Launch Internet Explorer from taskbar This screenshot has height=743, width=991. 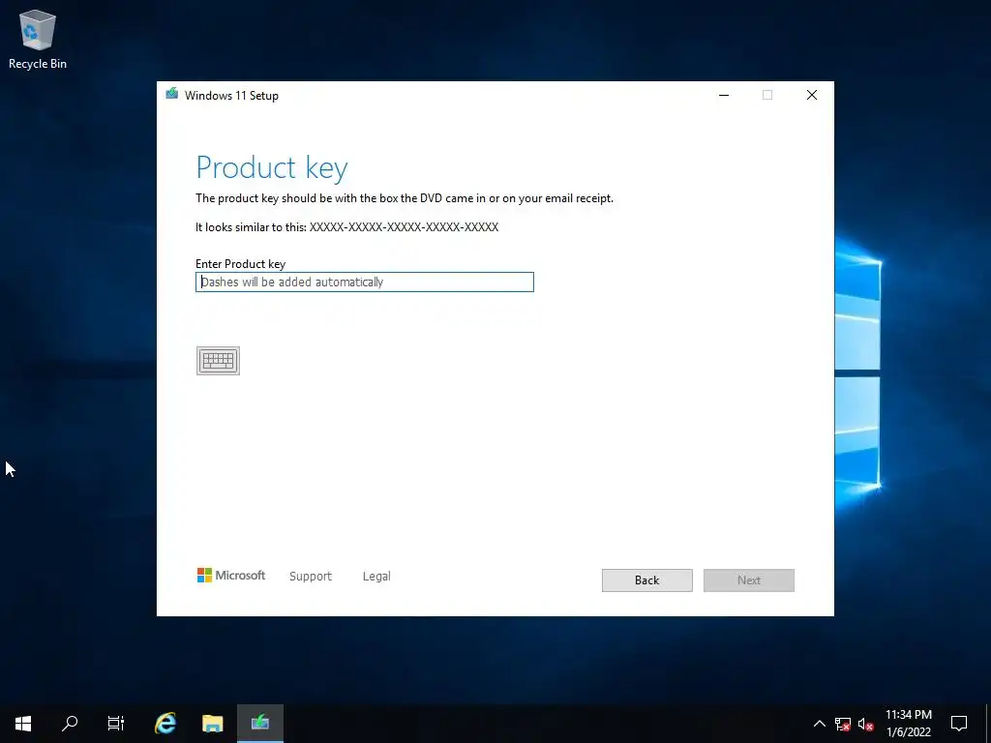(165, 724)
